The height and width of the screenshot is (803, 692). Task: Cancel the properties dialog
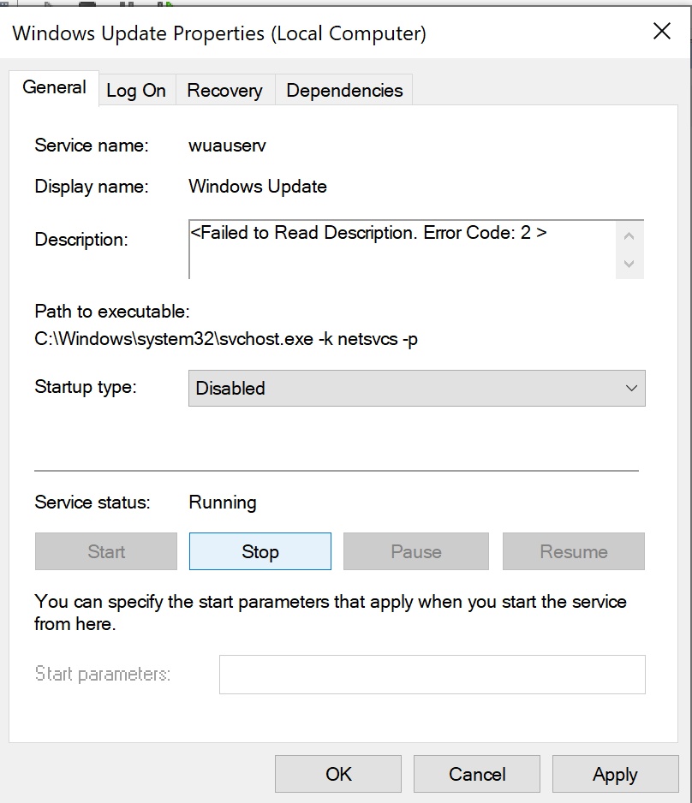pyautogui.click(x=477, y=774)
